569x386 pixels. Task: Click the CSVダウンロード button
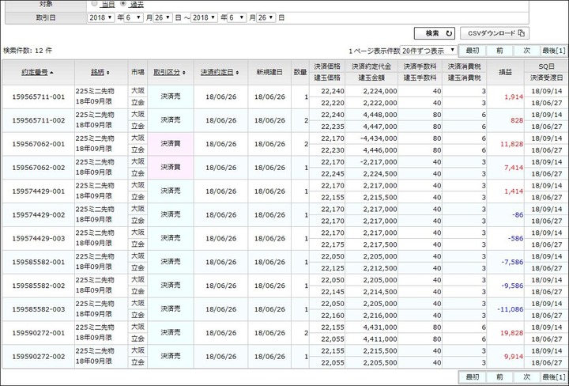click(x=495, y=33)
